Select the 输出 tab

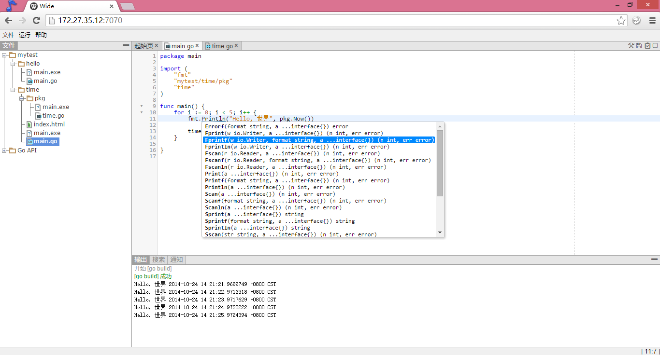141,259
